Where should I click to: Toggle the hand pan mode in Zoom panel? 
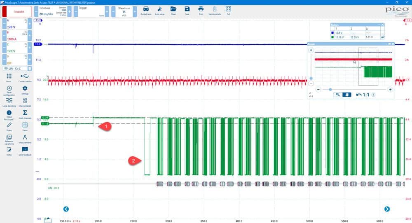(346, 95)
